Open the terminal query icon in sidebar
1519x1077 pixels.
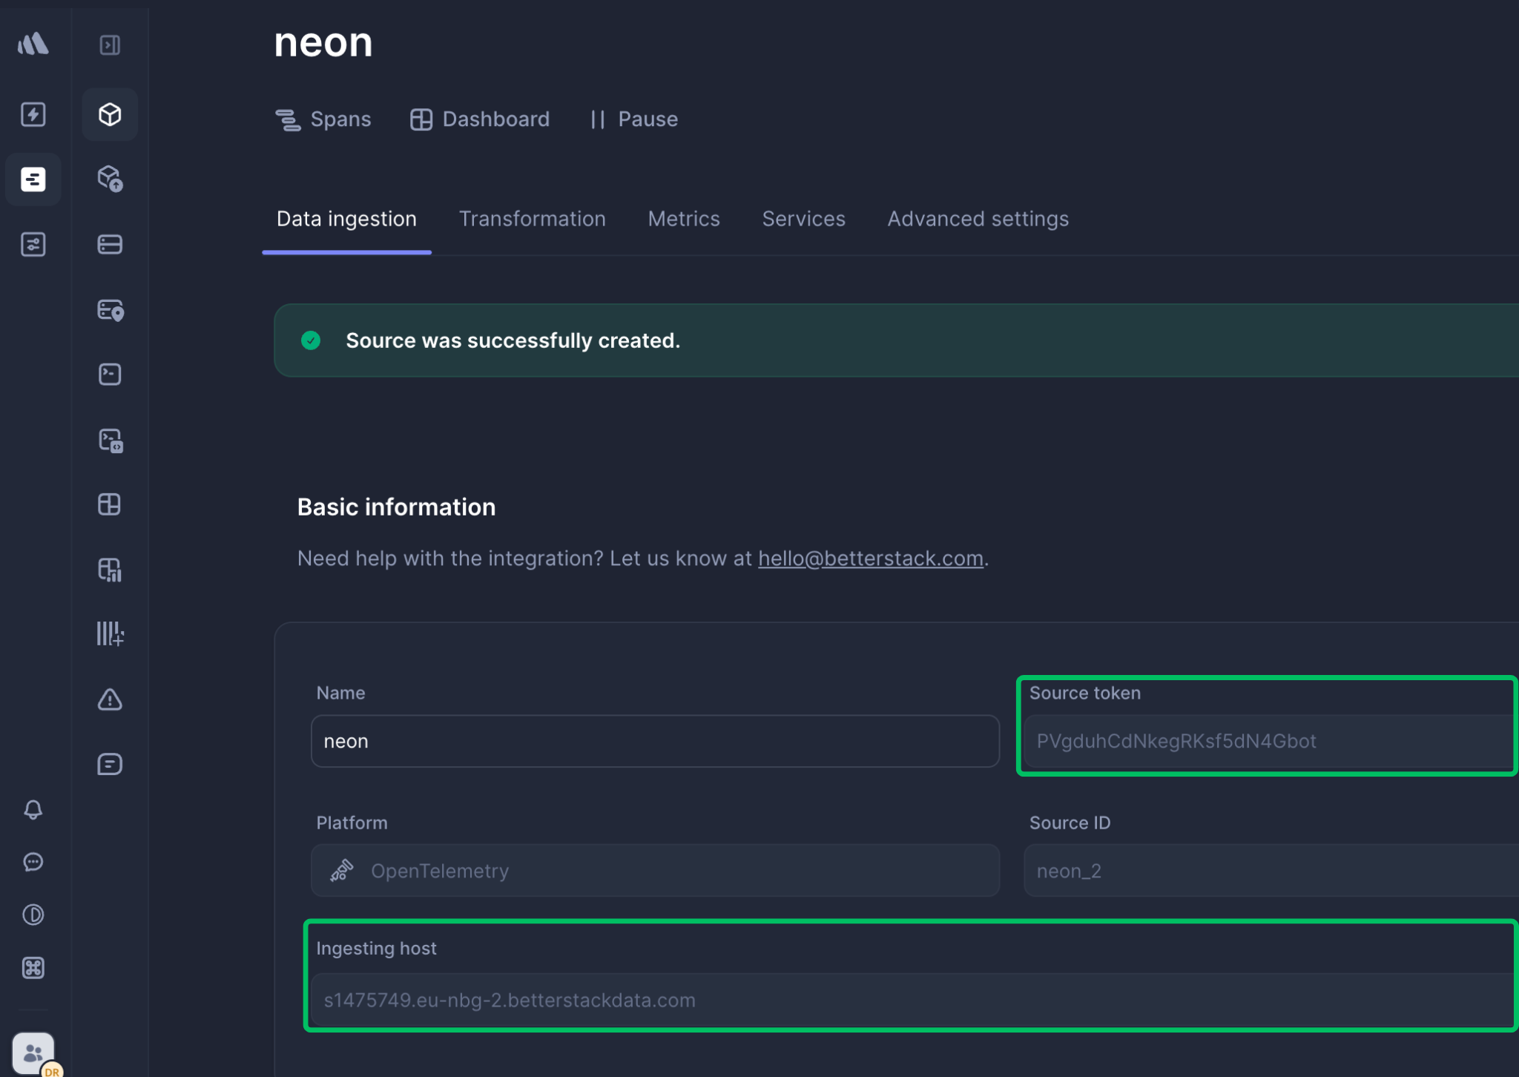coord(110,375)
